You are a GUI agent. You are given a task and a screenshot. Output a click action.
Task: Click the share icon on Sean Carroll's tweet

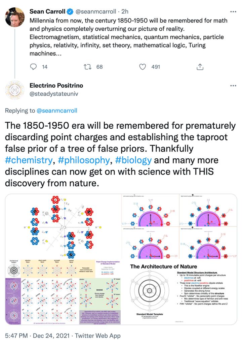(200, 67)
